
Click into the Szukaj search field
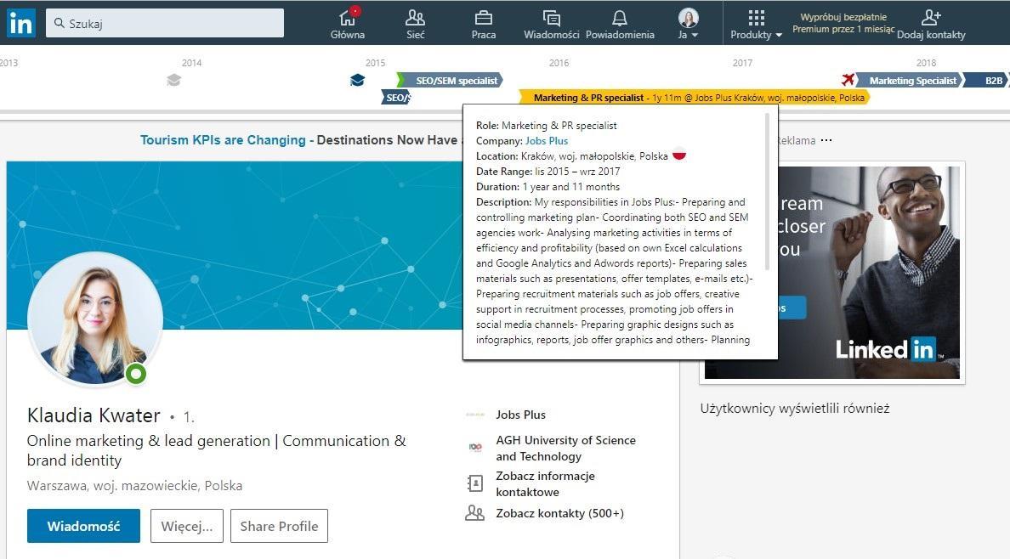pos(165,23)
